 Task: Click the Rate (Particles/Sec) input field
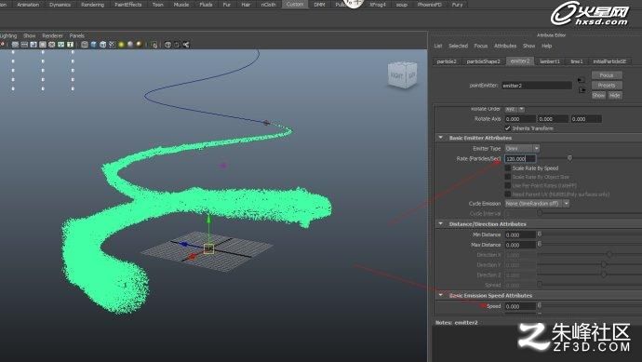tap(520, 158)
